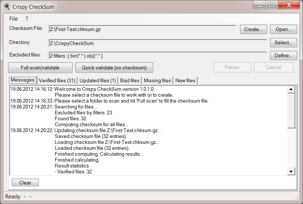Click the 'Directory:' label
The image size is (303, 204).
(x=20, y=42)
